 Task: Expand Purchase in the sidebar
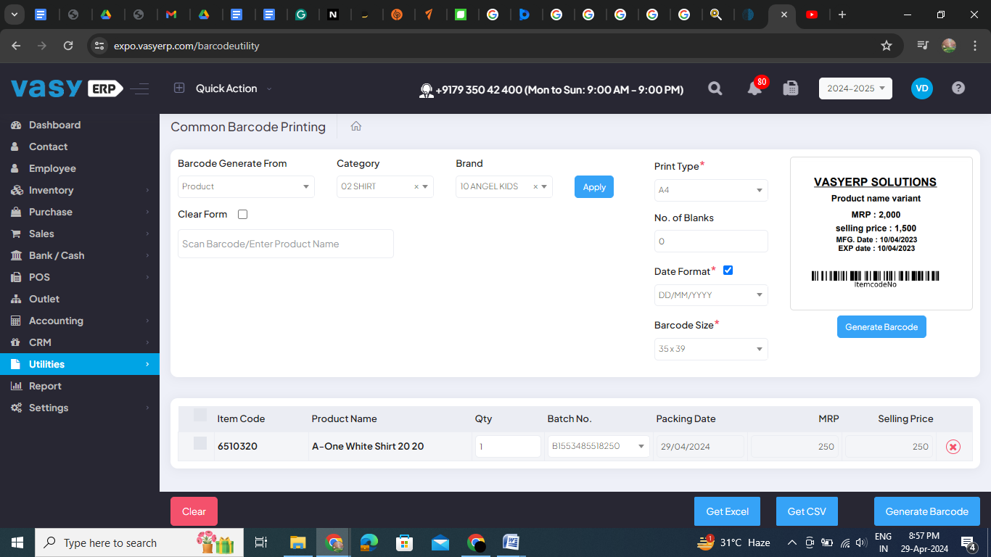pyautogui.click(x=80, y=212)
